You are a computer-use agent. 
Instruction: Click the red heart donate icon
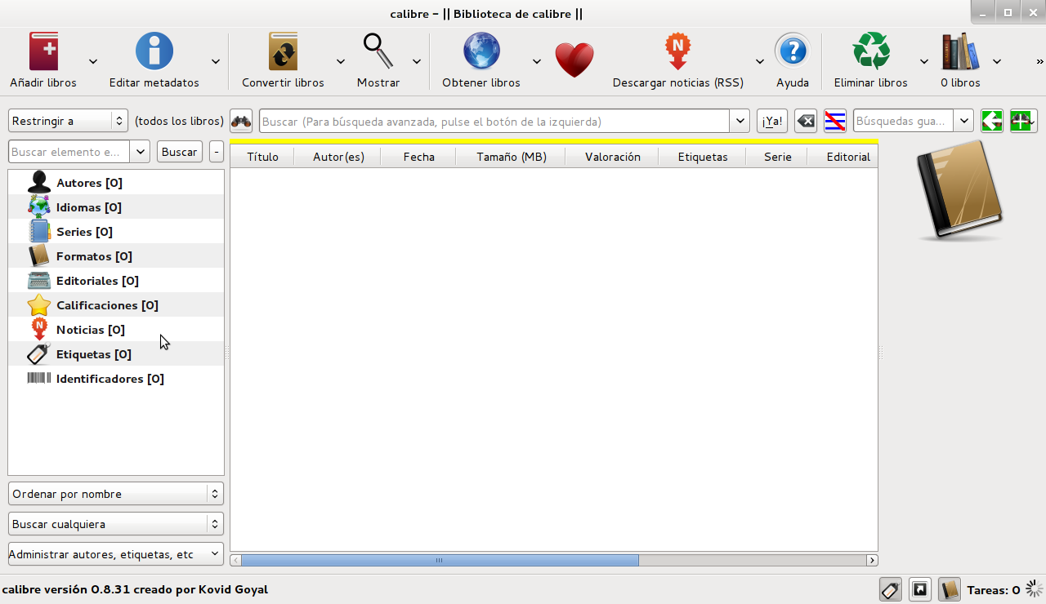click(x=574, y=60)
